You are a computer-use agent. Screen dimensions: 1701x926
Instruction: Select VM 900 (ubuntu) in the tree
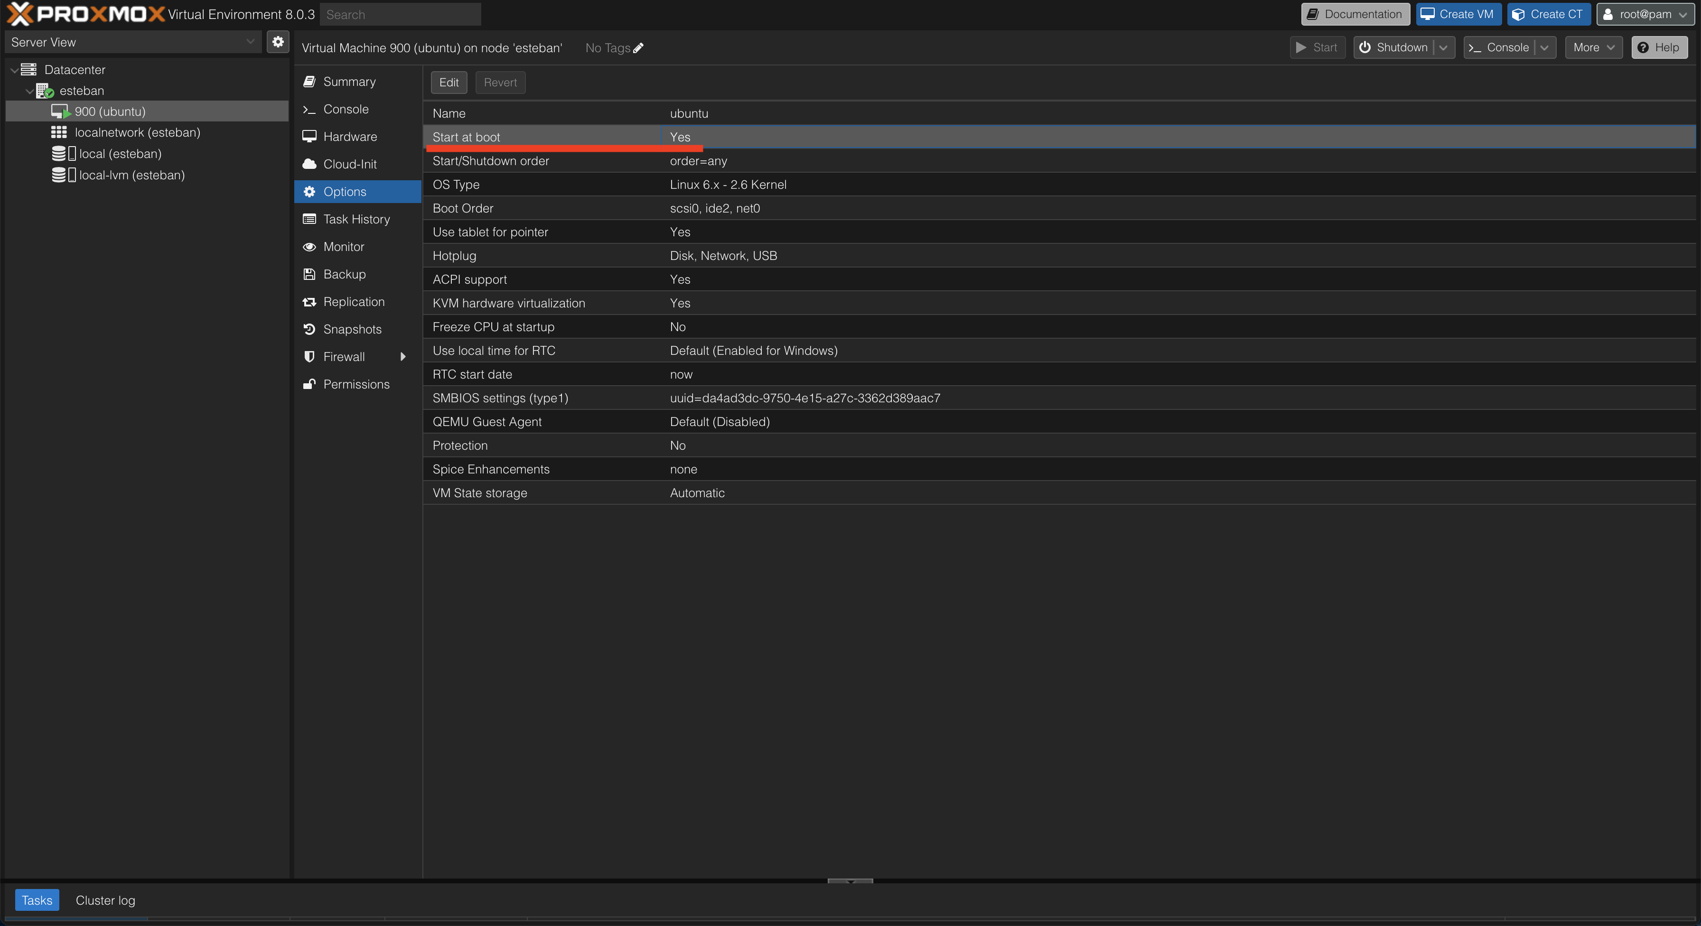point(147,111)
